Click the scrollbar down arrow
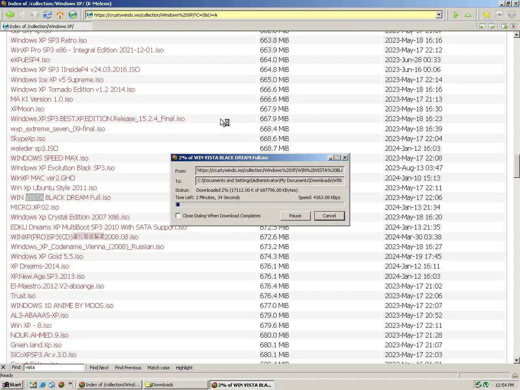 [x=516, y=360]
